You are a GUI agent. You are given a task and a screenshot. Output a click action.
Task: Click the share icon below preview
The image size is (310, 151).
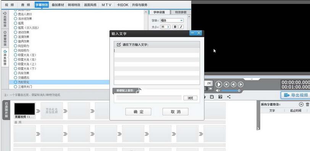pos(229,97)
